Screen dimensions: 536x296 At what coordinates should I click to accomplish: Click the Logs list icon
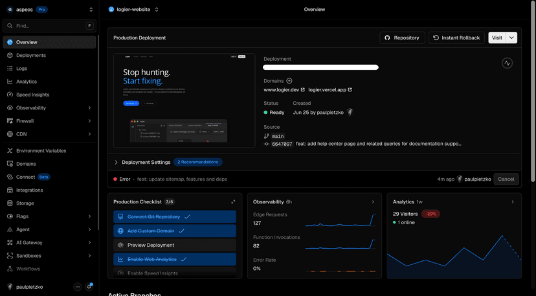pyautogui.click(x=10, y=69)
